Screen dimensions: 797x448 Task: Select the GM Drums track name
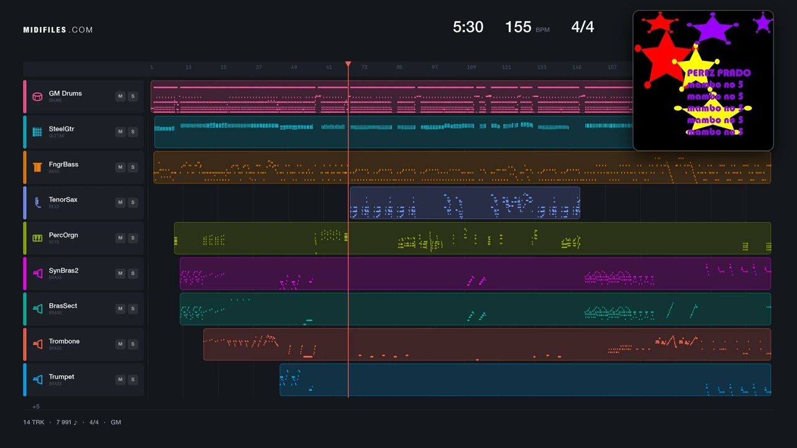[x=65, y=93]
